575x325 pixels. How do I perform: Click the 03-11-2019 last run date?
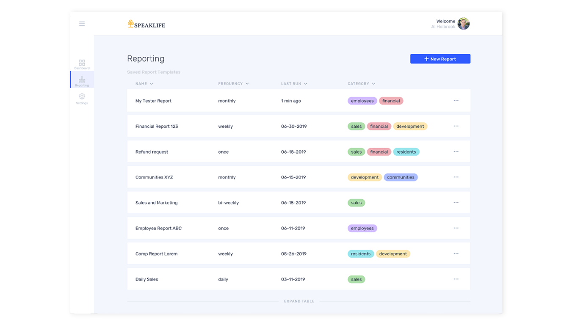[293, 279]
